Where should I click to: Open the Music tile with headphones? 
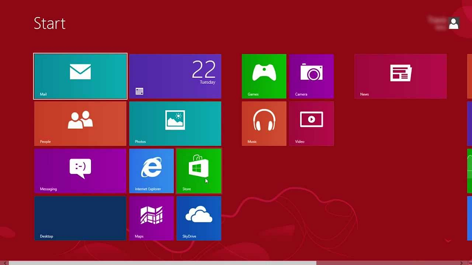point(264,124)
